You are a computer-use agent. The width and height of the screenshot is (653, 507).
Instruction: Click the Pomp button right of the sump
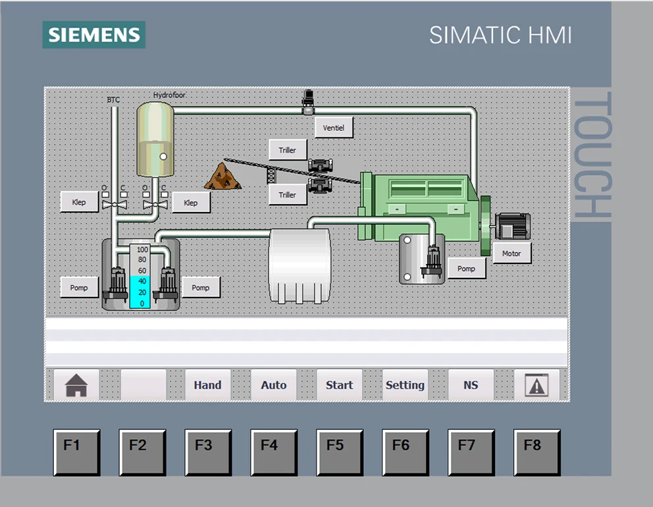pyautogui.click(x=201, y=288)
